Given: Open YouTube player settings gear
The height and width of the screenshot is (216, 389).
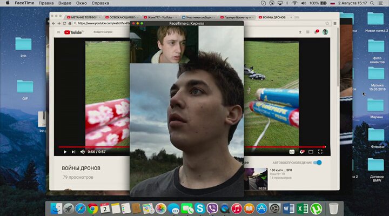Looking at the screenshot, I should (x=301, y=152).
